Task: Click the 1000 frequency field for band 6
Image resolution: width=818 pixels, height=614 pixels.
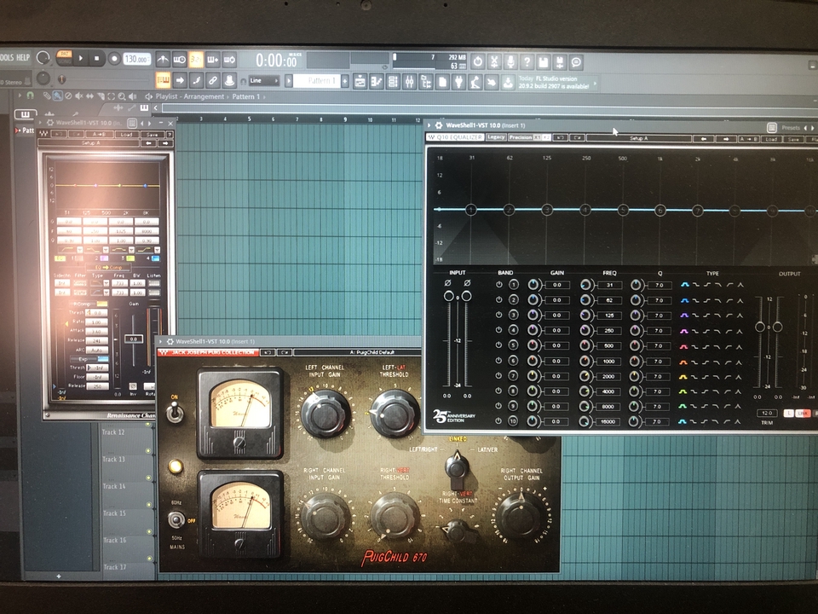Action: pos(609,362)
